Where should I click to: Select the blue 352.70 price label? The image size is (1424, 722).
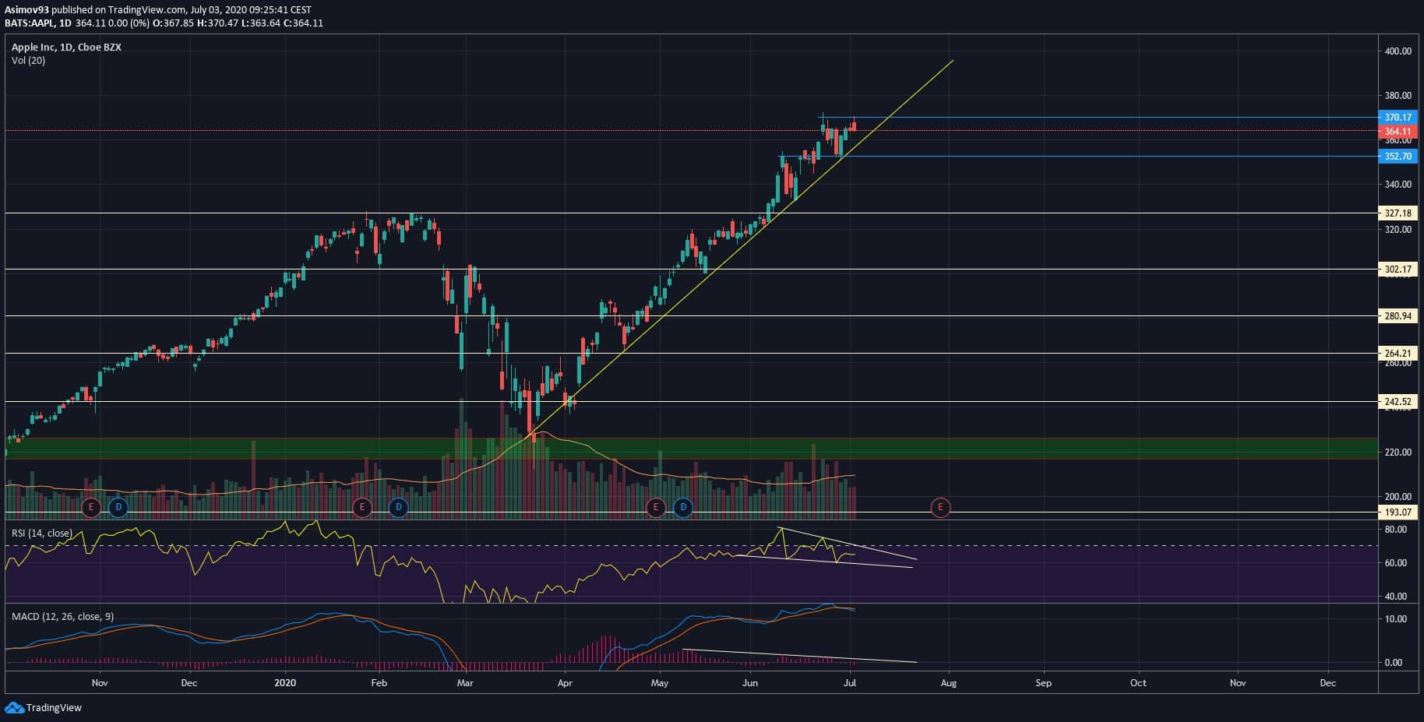pyautogui.click(x=1398, y=157)
